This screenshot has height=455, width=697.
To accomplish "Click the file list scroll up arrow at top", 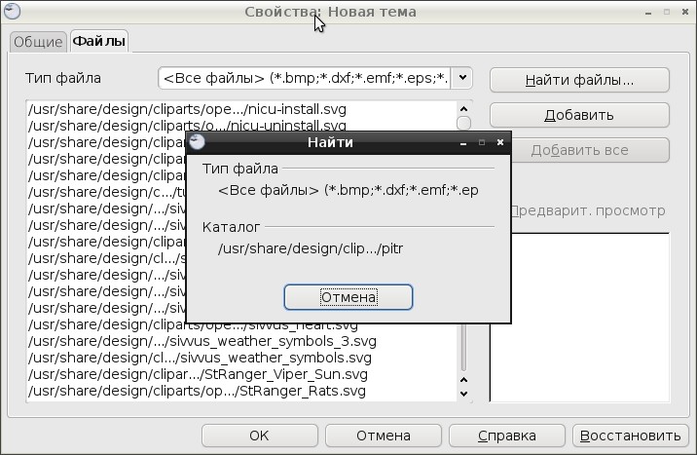I will (463, 108).
